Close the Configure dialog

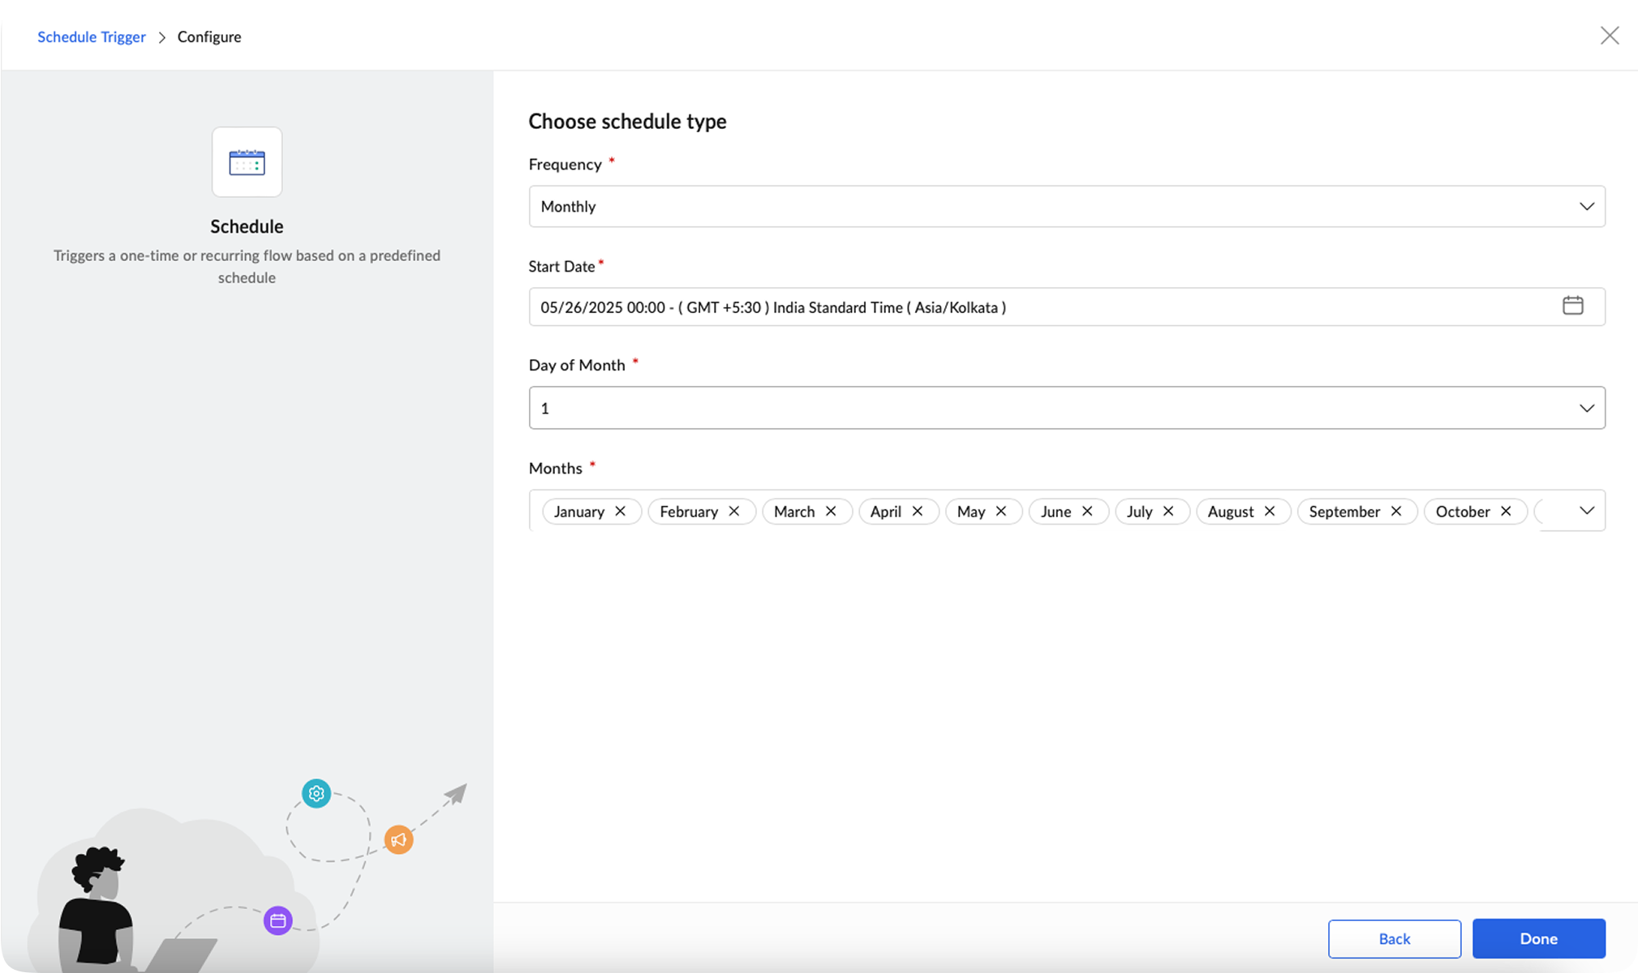point(1610,36)
